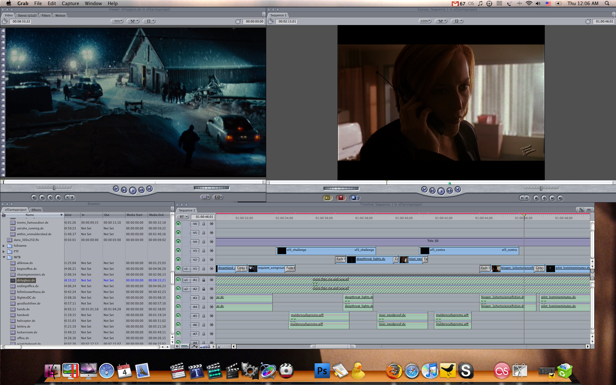Click Add Motion Keyframe button in Canvas
This screenshot has width=616, height=385.
tap(544, 198)
